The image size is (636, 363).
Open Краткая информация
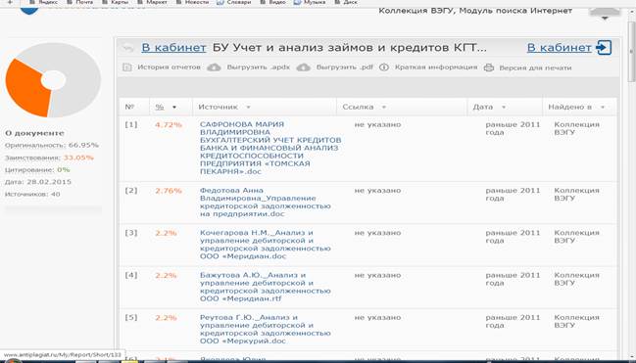click(x=436, y=68)
